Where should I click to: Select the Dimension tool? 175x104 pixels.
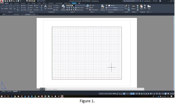[50, 7]
